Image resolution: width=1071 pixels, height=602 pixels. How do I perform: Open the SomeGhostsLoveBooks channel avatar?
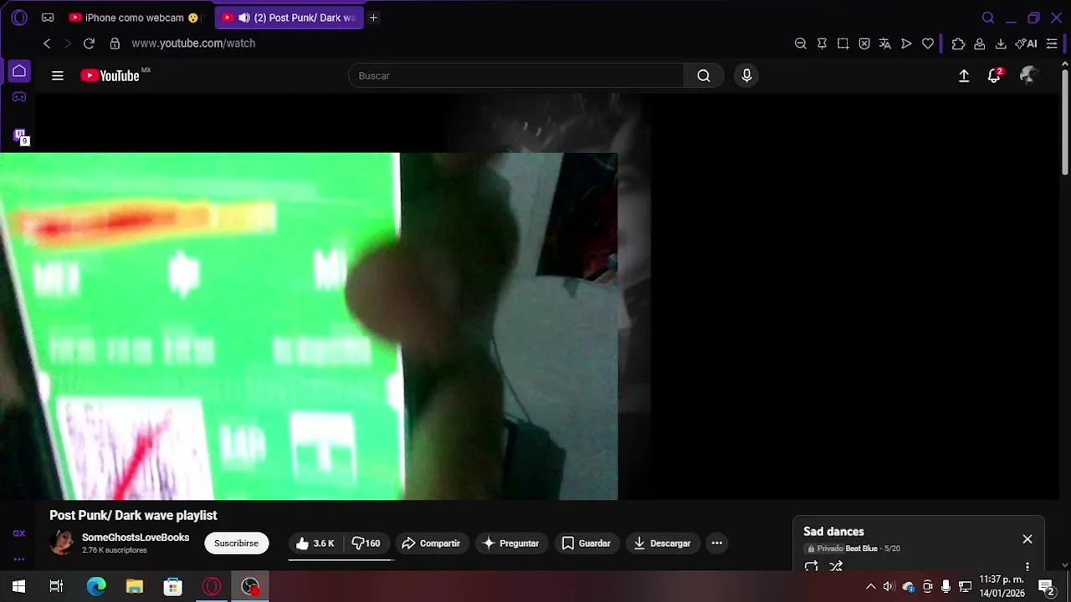pos(62,543)
